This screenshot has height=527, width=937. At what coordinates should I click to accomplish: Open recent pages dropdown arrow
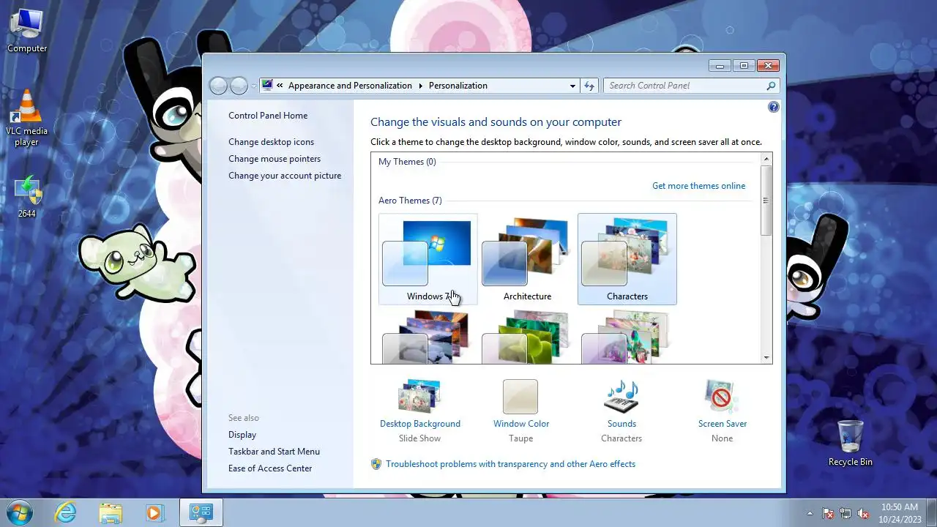coord(254,86)
